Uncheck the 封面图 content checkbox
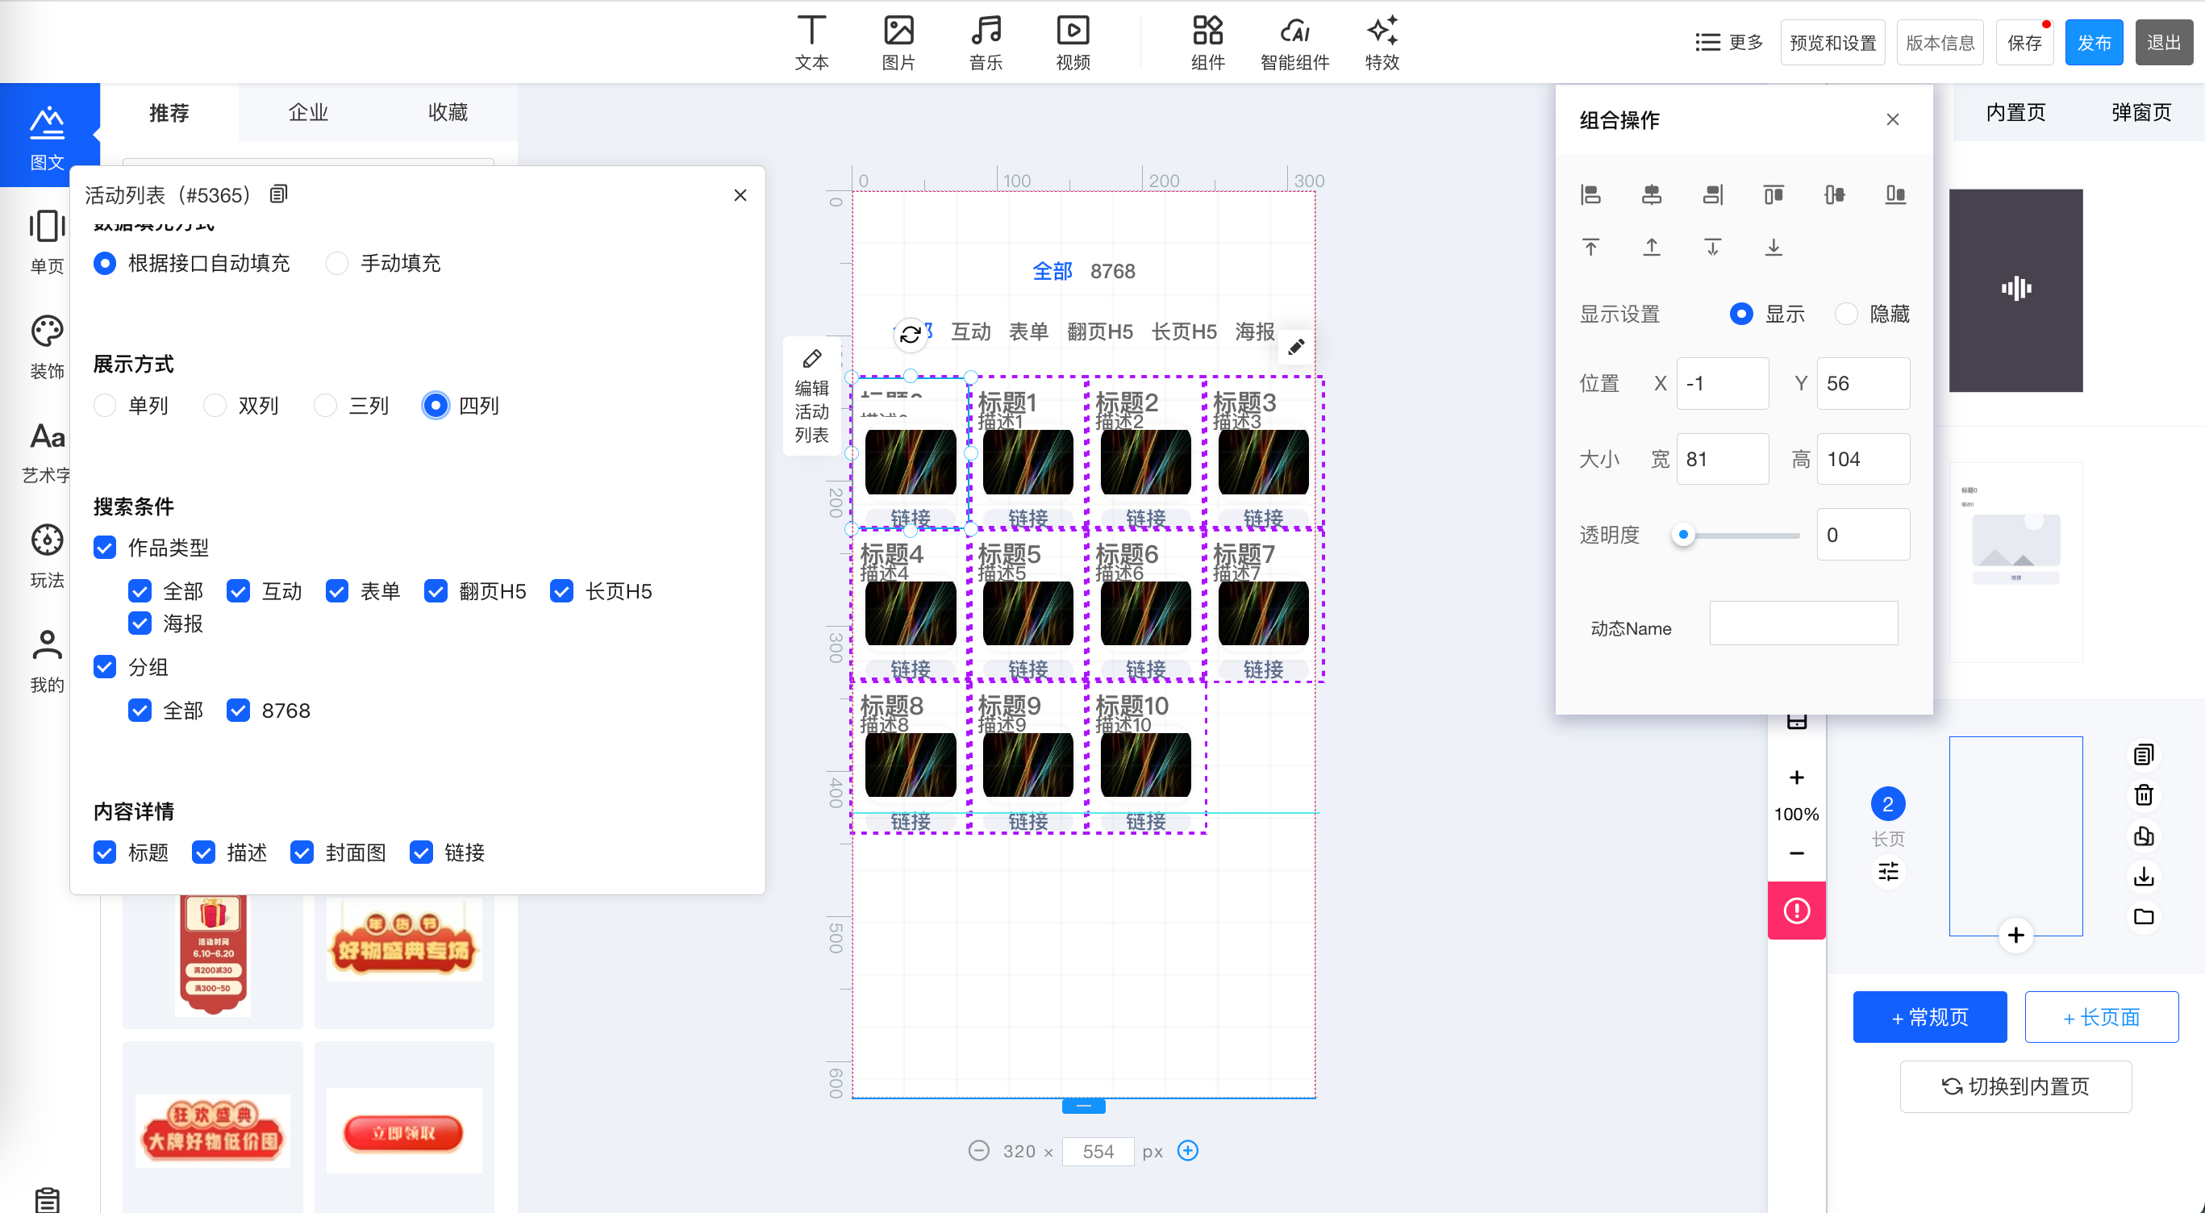The image size is (2205, 1213). 302,852
